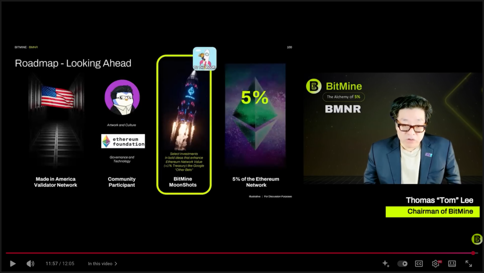The width and height of the screenshot is (484, 273).
Task: Toggle the autoplay switch
Action: [402, 263]
